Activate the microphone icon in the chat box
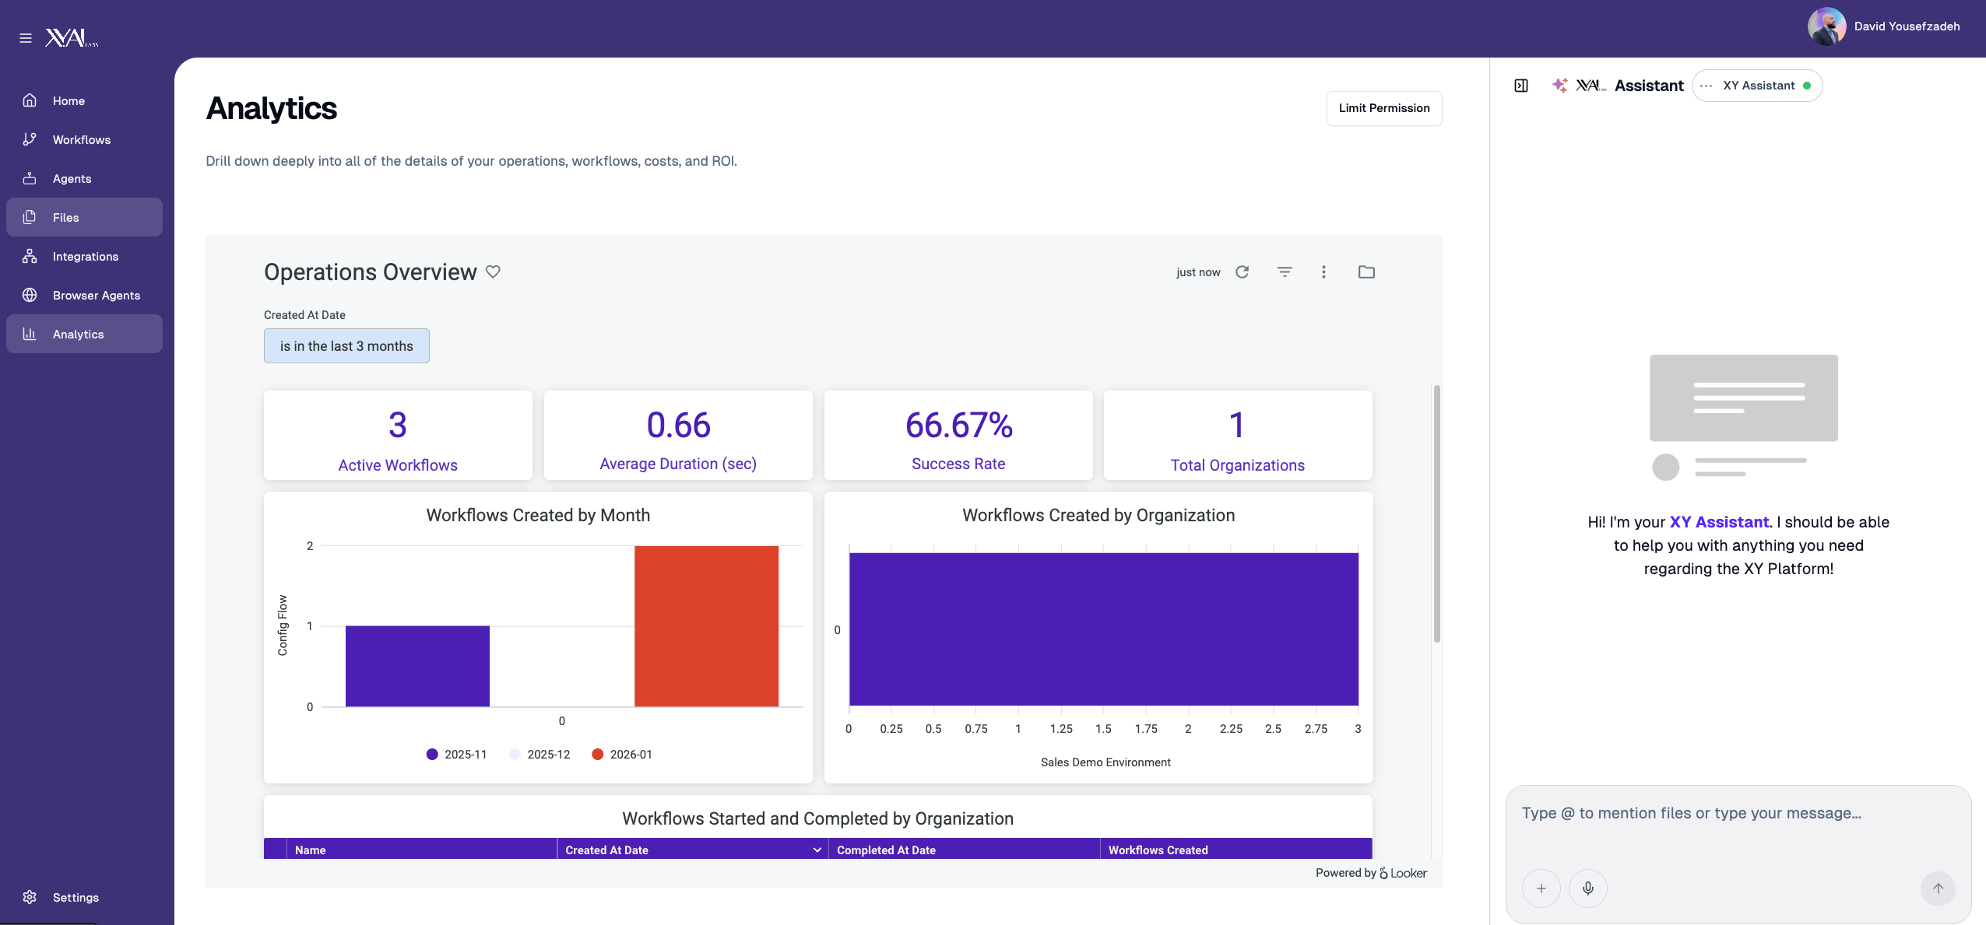This screenshot has height=925, width=1986. [x=1587, y=888]
